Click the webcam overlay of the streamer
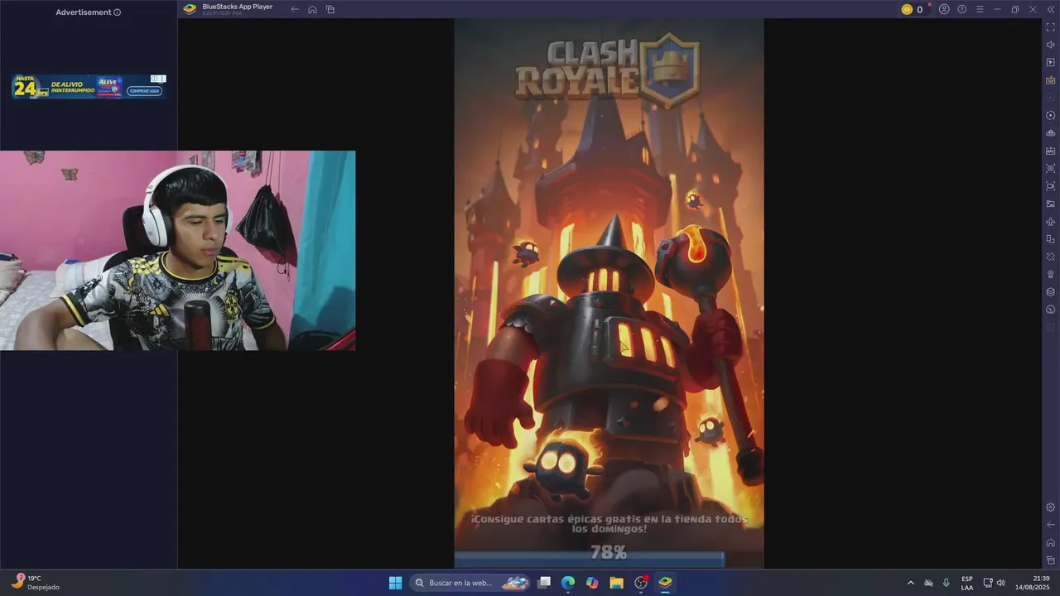Image resolution: width=1060 pixels, height=596 pixels. tap(177, 250)
